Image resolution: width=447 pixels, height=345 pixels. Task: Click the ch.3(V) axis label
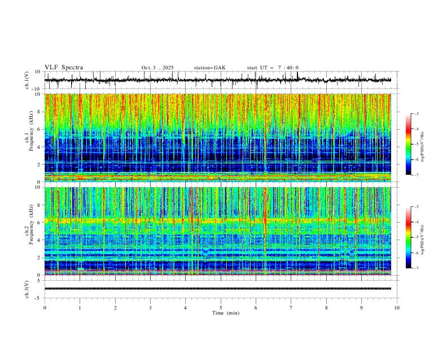[27, 289]
